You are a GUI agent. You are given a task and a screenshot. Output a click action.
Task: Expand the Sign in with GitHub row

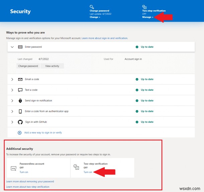point(12,122)
